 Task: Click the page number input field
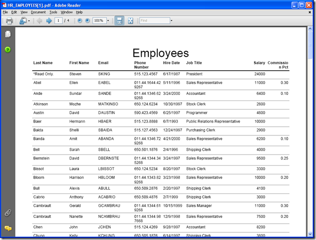(58, 21)
